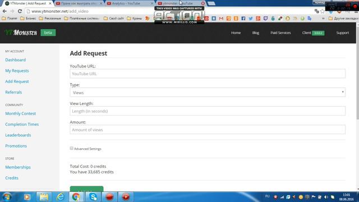Focus the YouTube URL input field
The width and height of the screenshot is (359, 202).
click(x=208, y=74)
